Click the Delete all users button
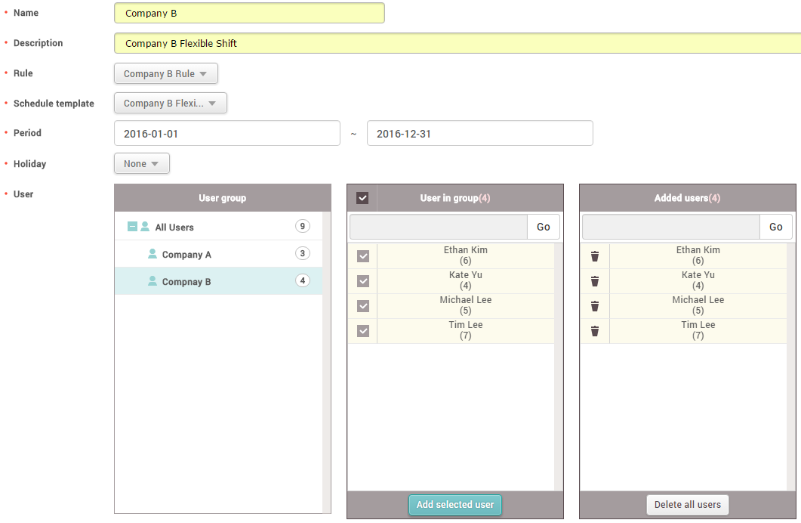 [687, 505]
